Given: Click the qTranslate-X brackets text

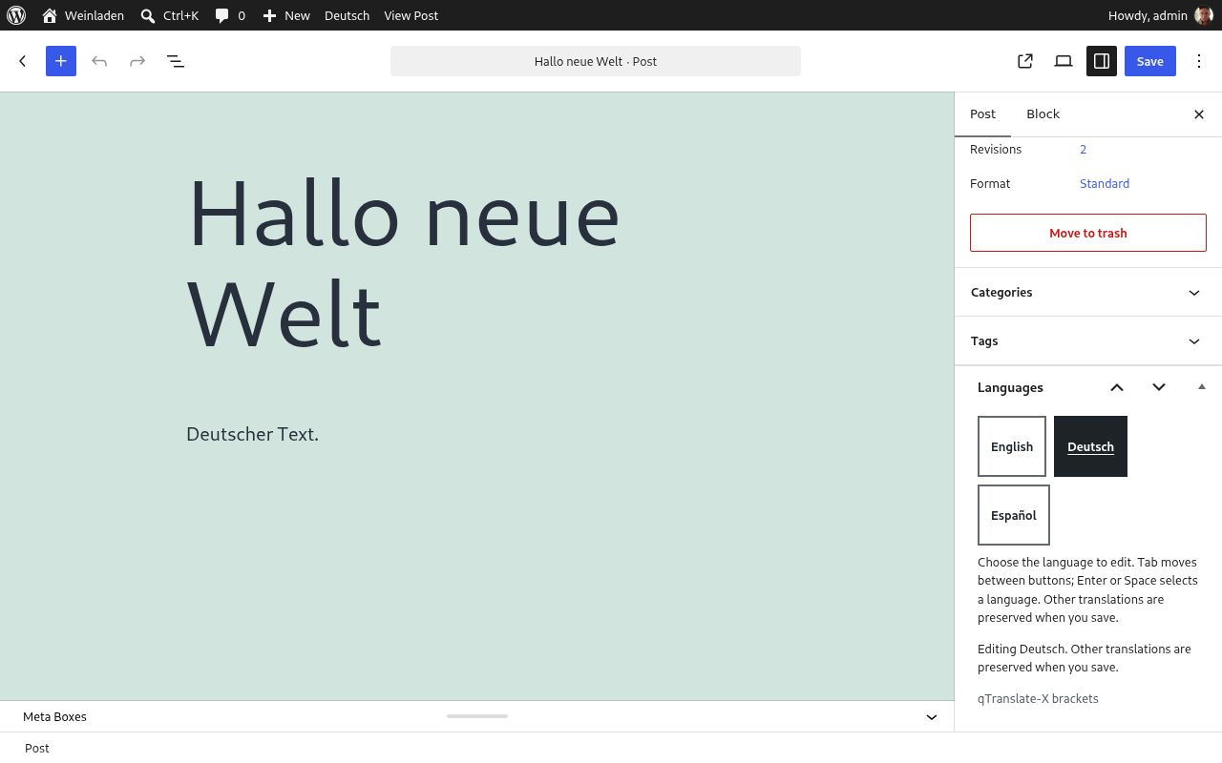Looking at the screenshot, I should pos(1038,699).
